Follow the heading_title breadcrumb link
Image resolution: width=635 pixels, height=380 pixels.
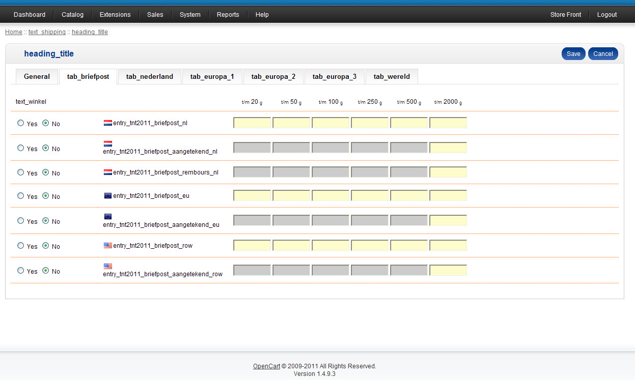(x=90, y=32)
